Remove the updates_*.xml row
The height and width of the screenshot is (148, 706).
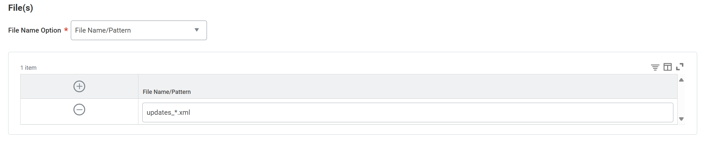(x=79, y=110)
